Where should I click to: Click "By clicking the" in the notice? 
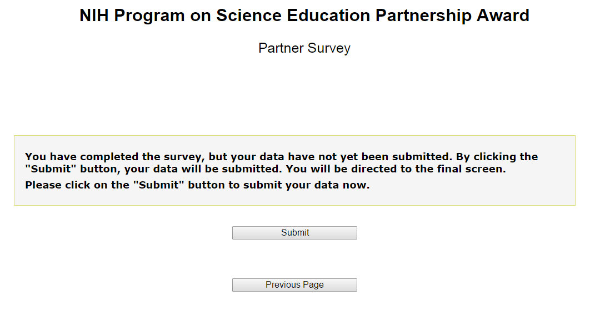coord(497,157)
